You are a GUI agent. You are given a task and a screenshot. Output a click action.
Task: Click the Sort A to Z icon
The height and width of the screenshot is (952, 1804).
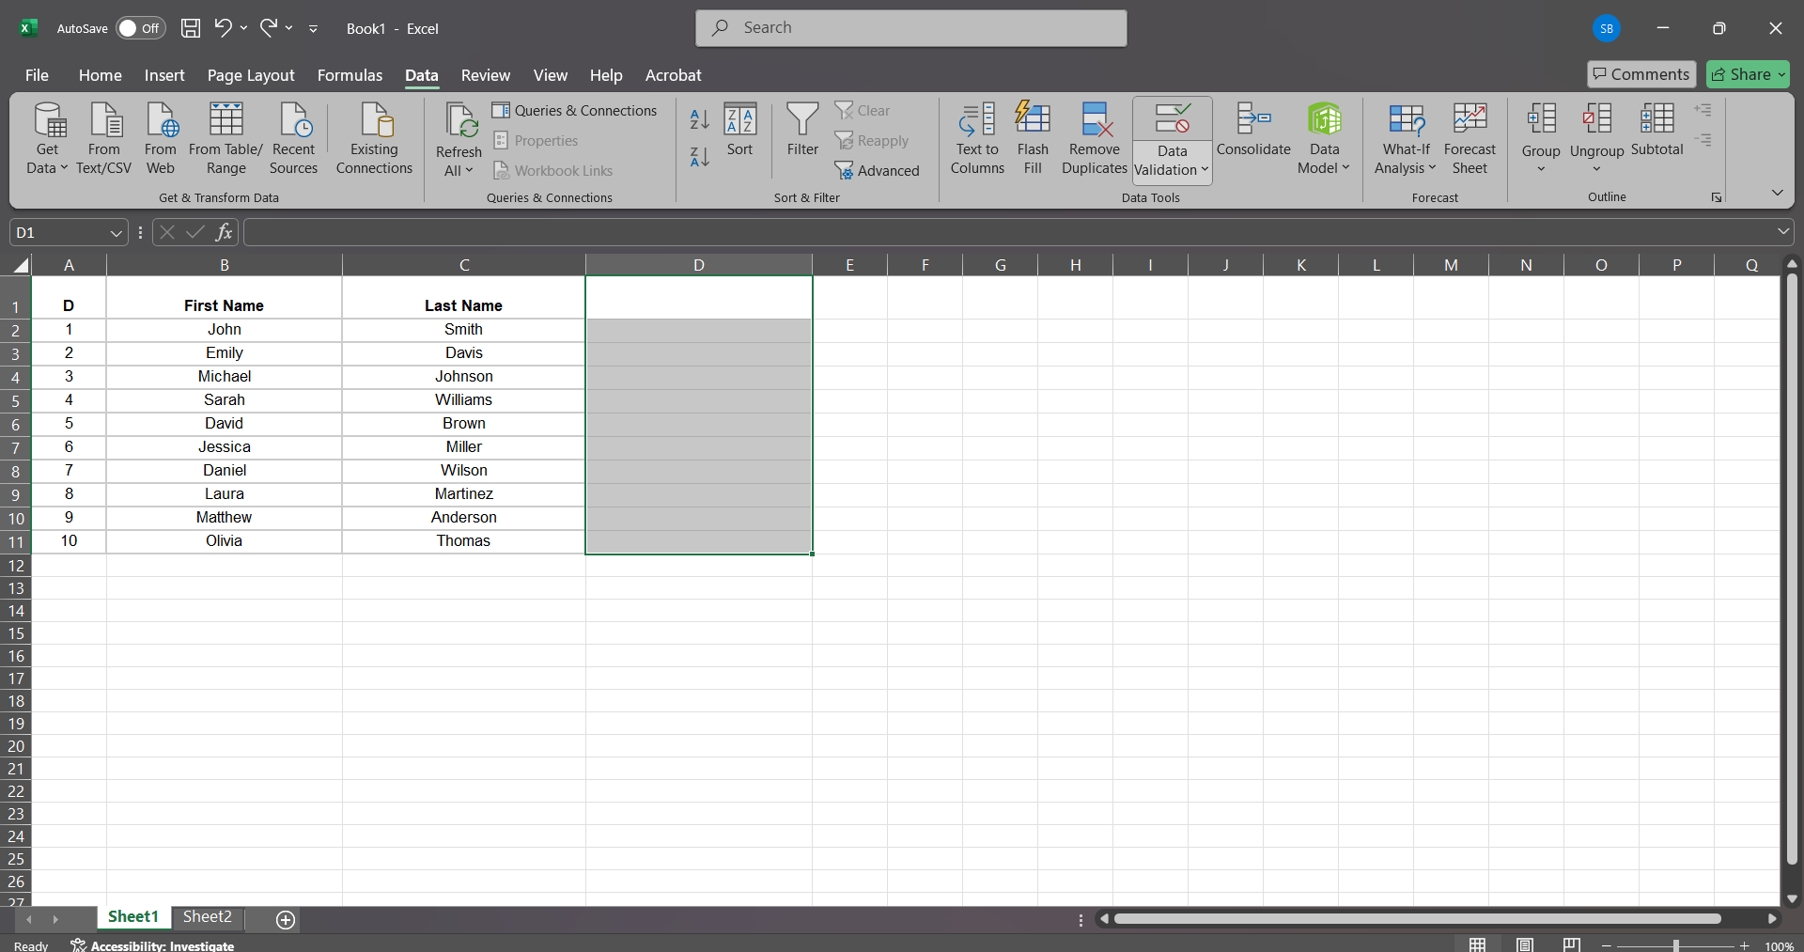point(699,119)
